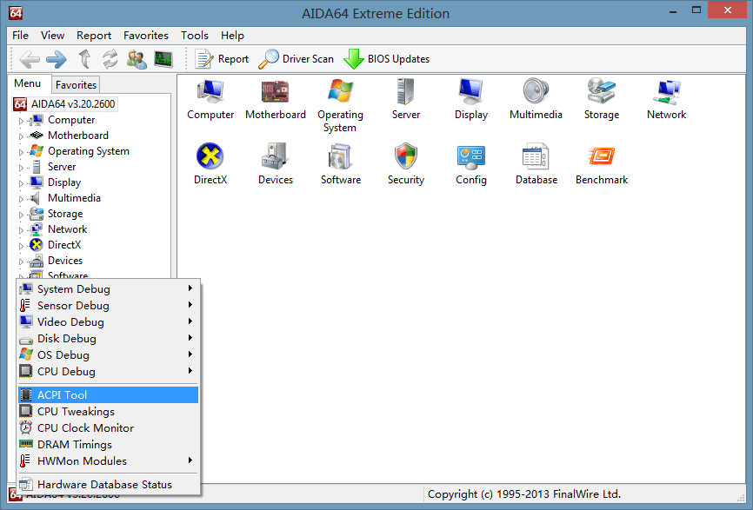Image resolution: width=753 pixels, height=510 pixels.
Task: Open the View menu
Action: click(52, 36)
